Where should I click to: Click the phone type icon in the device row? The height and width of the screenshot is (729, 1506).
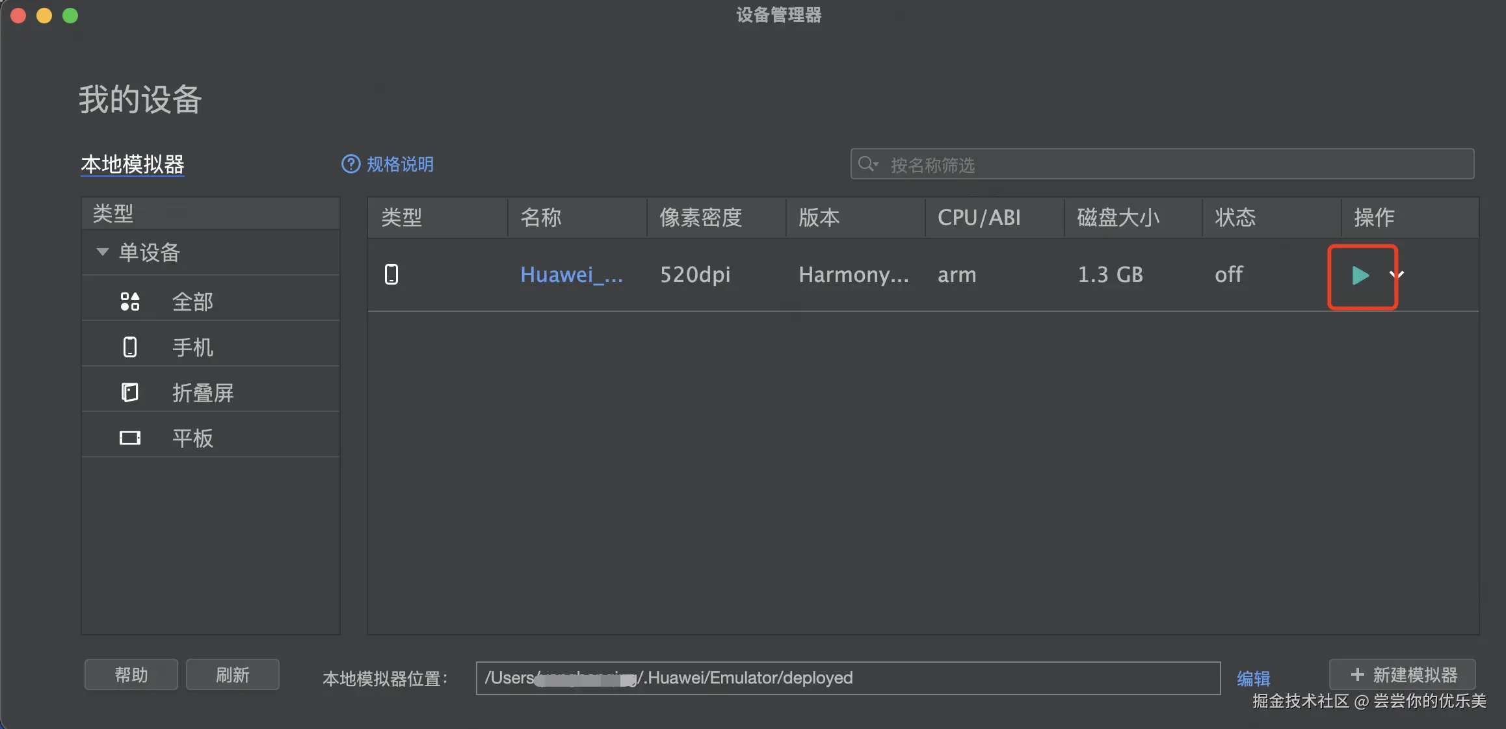pyautogui.click(x=391, y=274)
